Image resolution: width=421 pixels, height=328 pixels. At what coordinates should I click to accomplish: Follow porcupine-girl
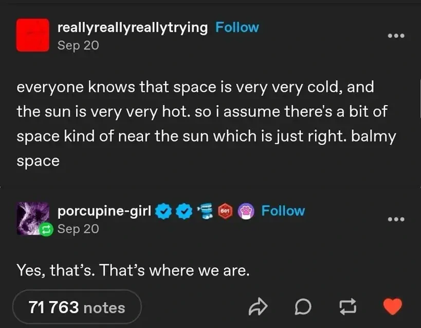tap(283, 210)
